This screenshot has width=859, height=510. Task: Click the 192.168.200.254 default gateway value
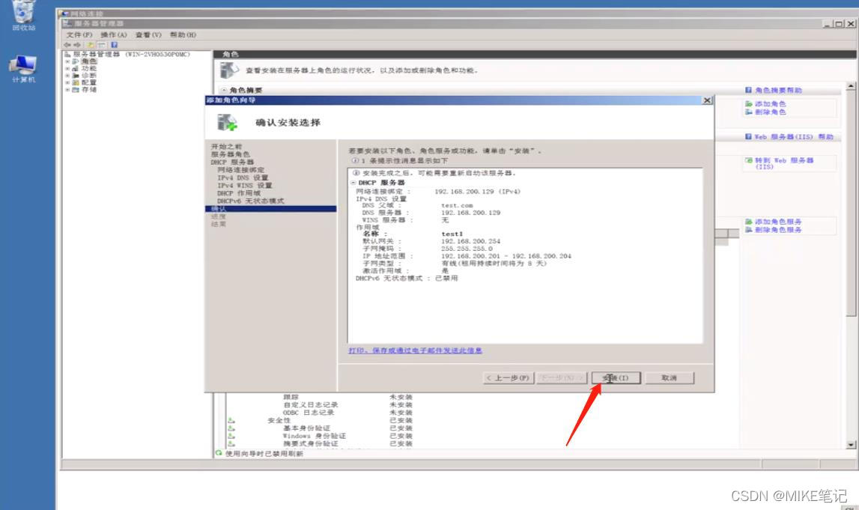point(470,241)
